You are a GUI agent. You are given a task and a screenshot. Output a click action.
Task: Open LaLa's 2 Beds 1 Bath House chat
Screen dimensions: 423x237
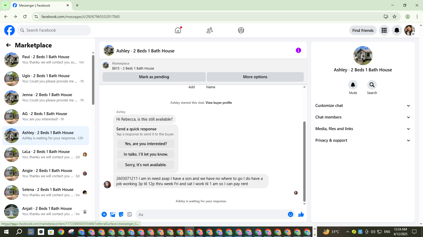pyautogui.click(x=46, y=155)
